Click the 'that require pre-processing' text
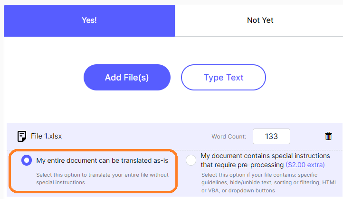Viewport: 343px width, 199px height. [x=242, y=165]
